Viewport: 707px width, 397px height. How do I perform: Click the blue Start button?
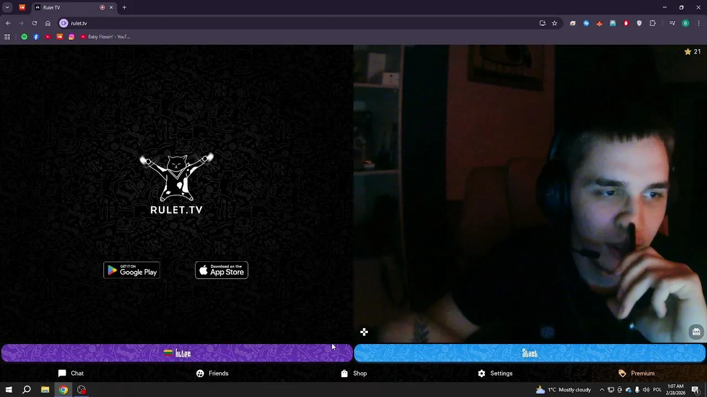tap(530, 353)
